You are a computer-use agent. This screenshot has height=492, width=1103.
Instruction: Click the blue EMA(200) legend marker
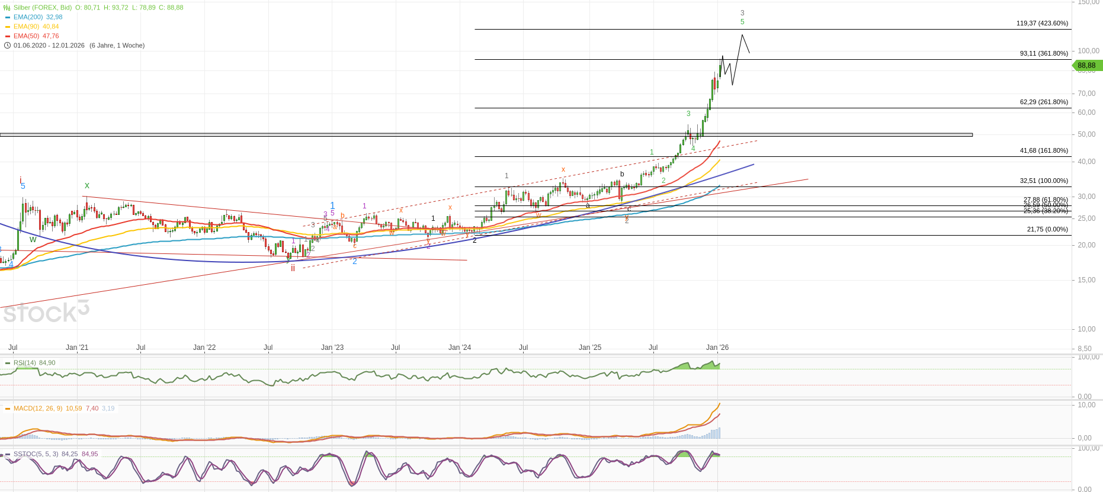click(8, 17)
